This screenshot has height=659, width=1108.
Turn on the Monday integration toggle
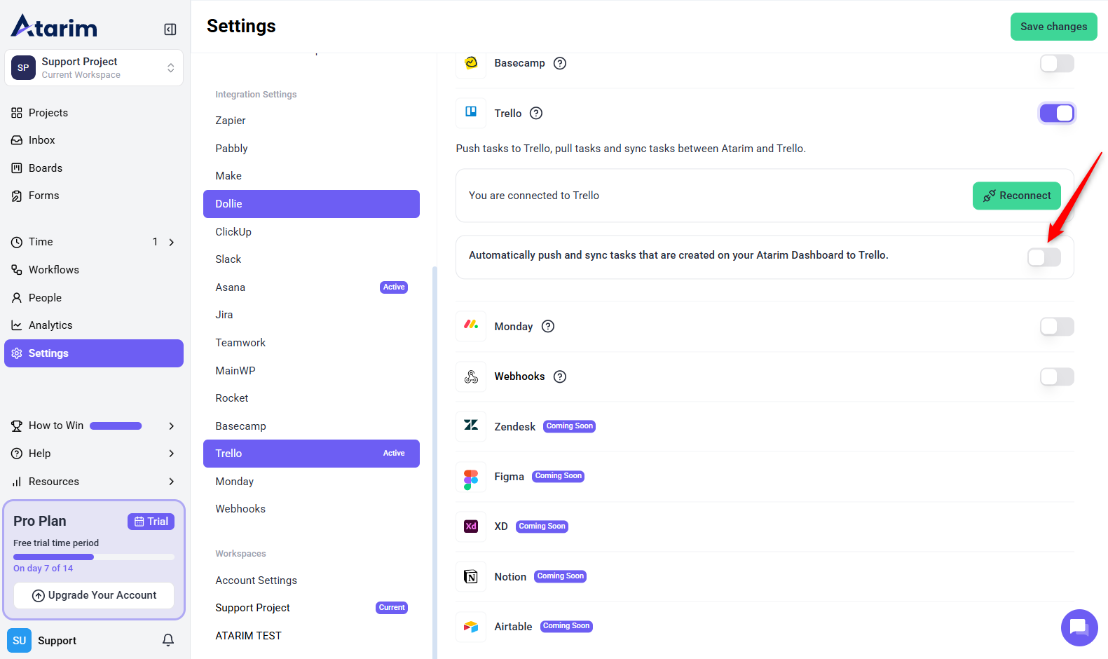[1056, 327]
